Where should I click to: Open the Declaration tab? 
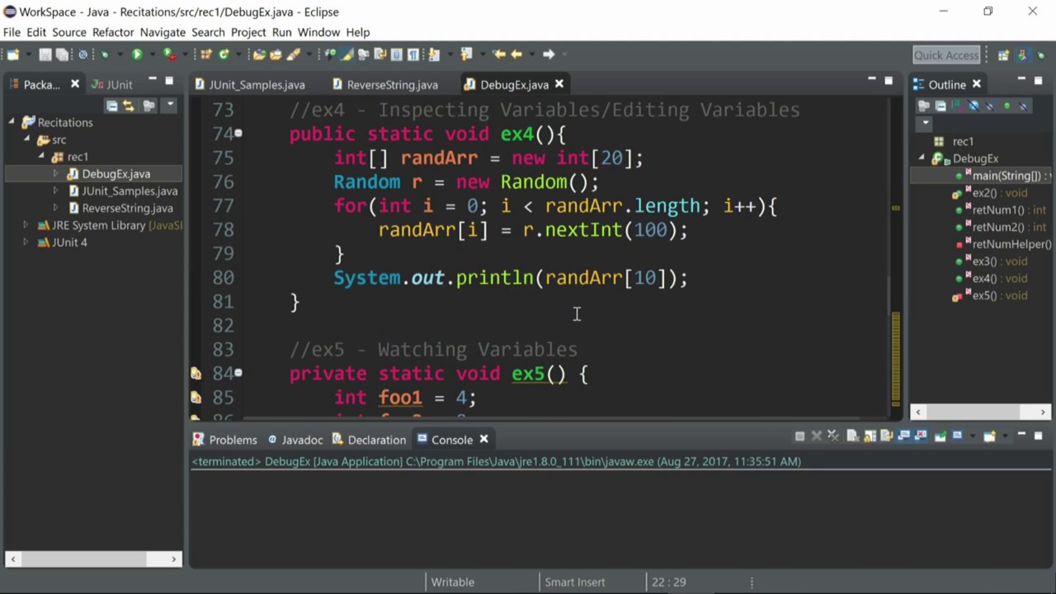369,440
